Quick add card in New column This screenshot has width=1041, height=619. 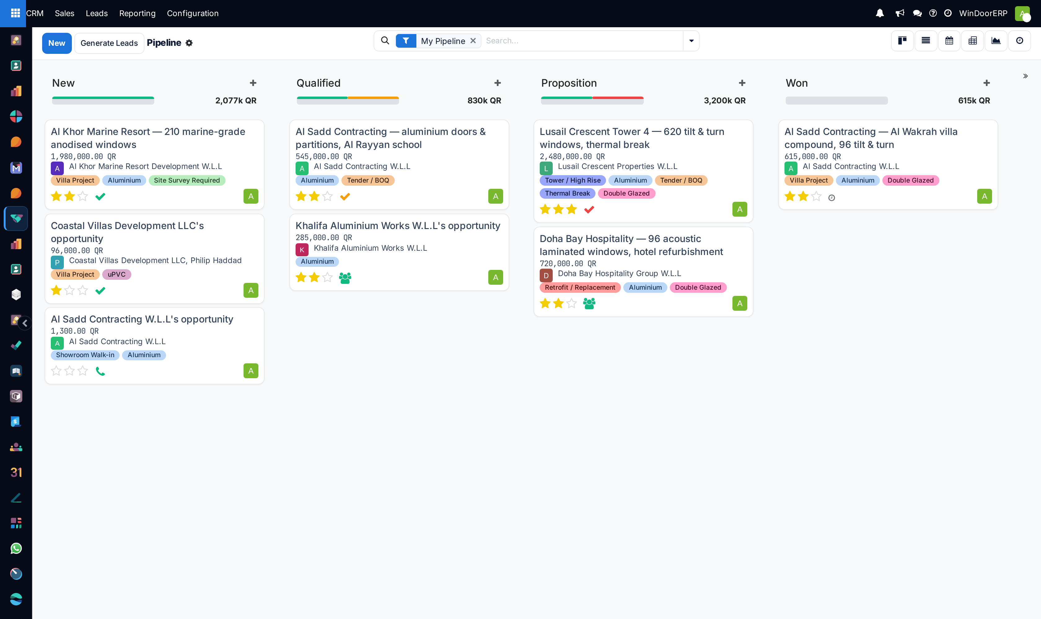(253, 83)
